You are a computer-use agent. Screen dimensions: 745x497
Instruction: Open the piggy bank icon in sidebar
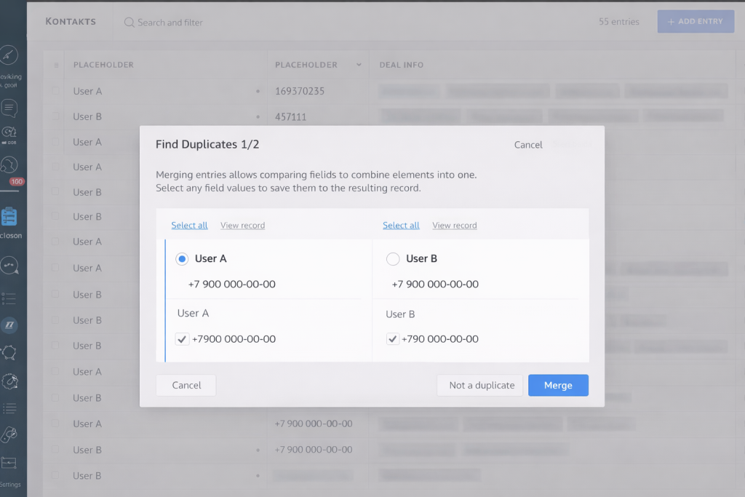point(9,353)
